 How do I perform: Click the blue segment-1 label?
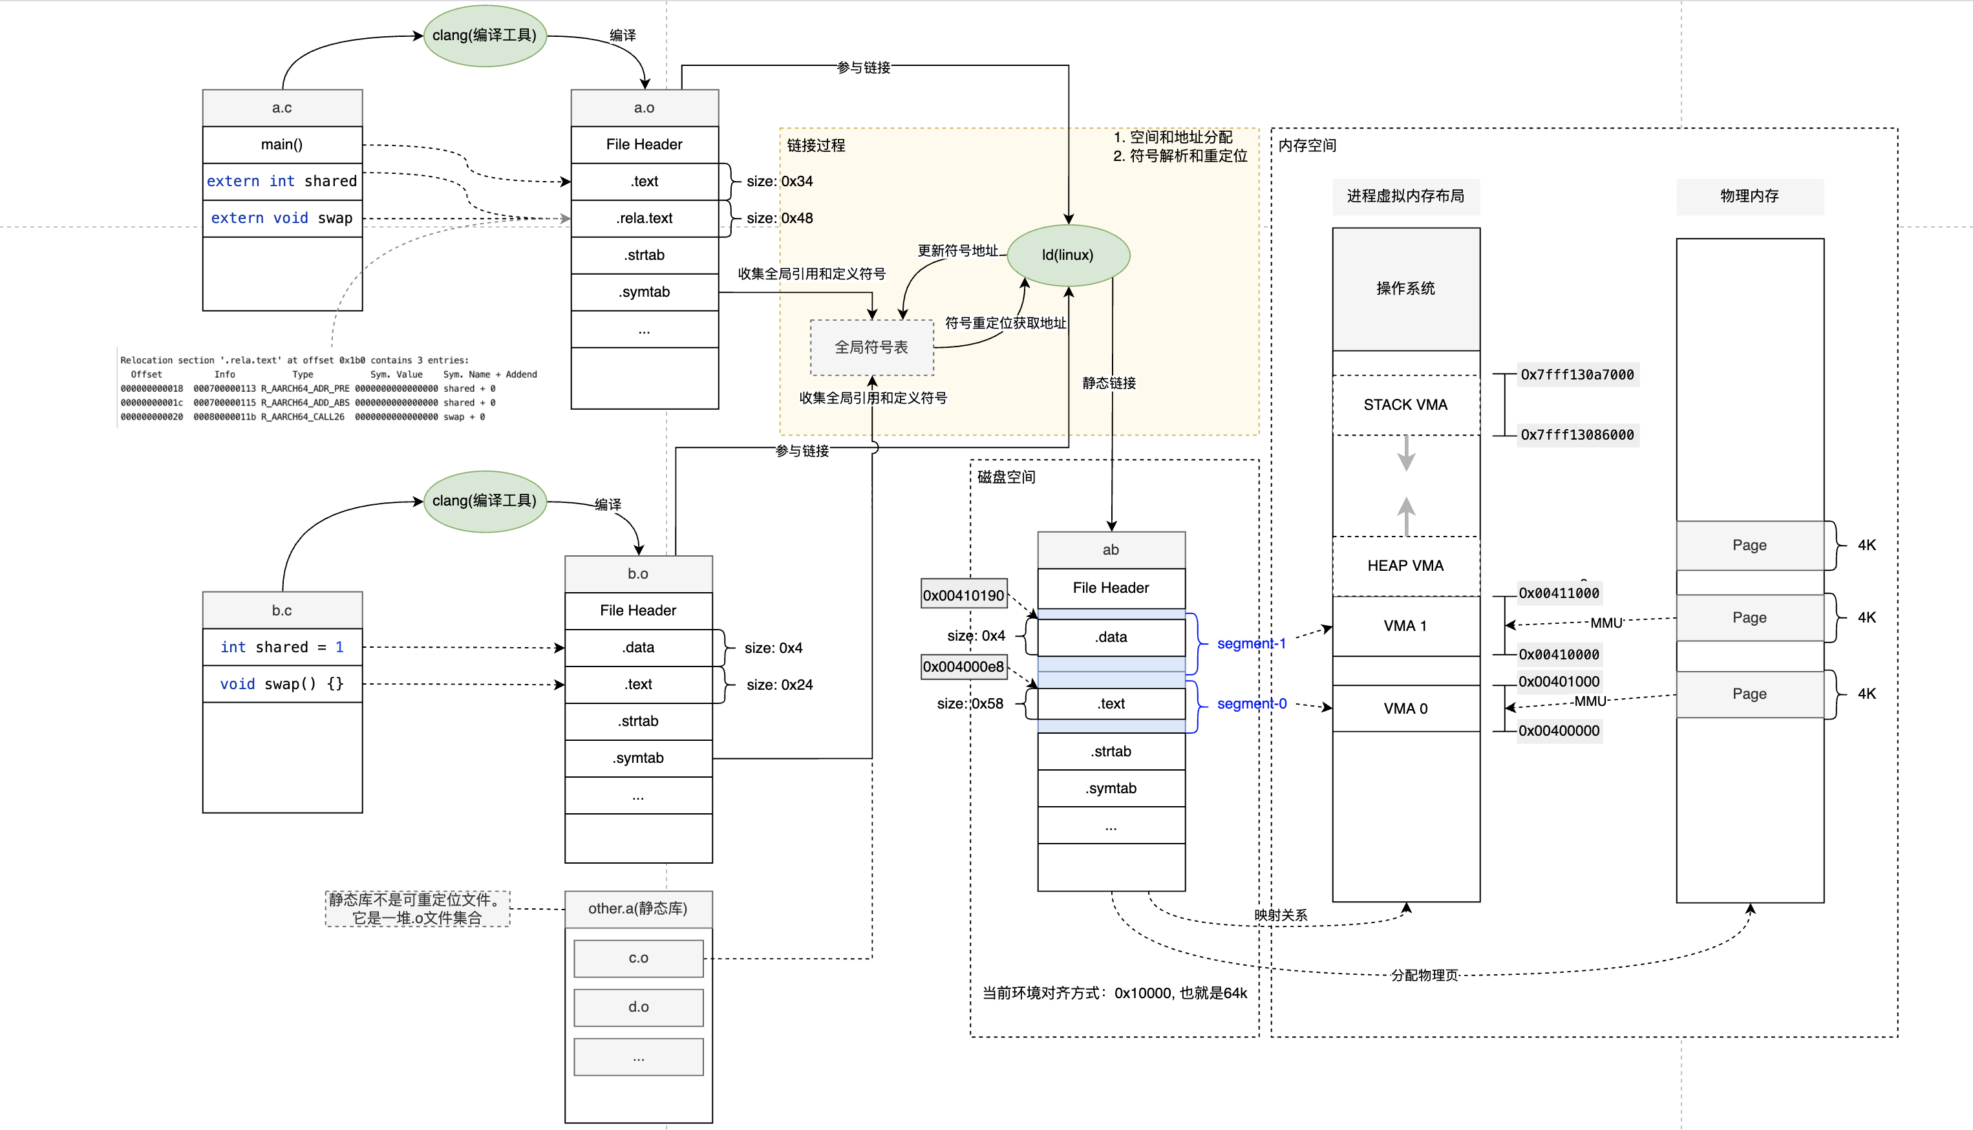(1251, 644)
